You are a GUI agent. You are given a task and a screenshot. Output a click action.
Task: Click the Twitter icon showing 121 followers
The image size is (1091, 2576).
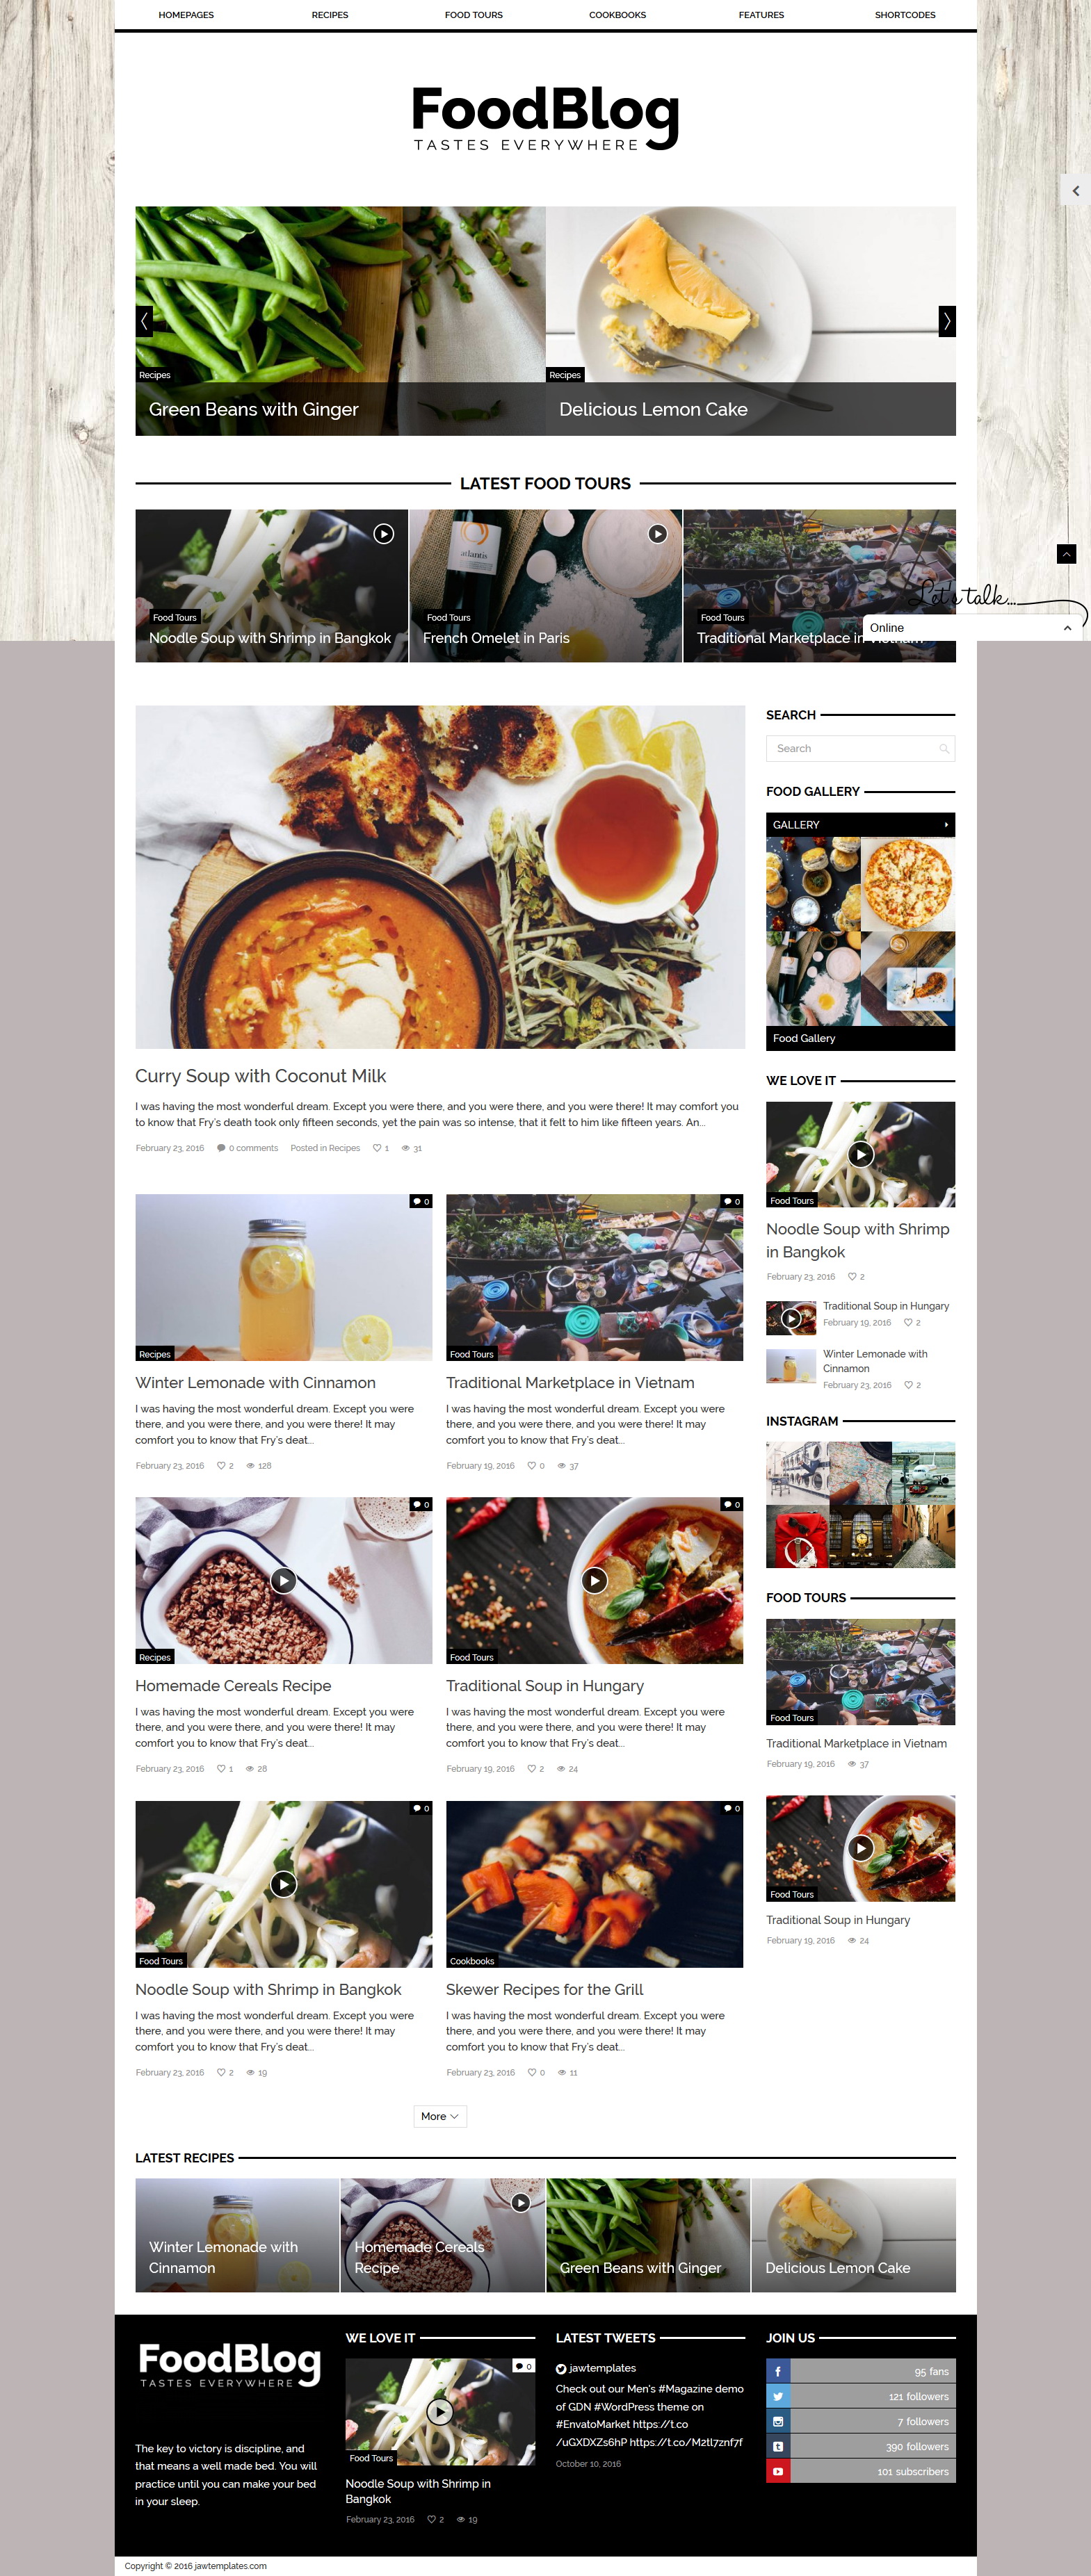tap(778, 2396)
